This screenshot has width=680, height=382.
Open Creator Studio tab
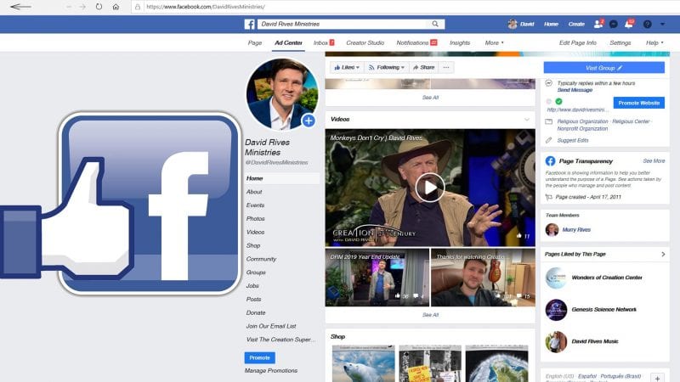pyautogui.click(x=365, y=43)
